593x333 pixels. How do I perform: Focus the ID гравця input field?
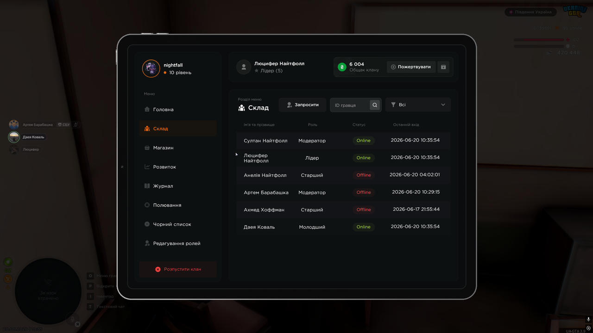(x=351, y=105)
